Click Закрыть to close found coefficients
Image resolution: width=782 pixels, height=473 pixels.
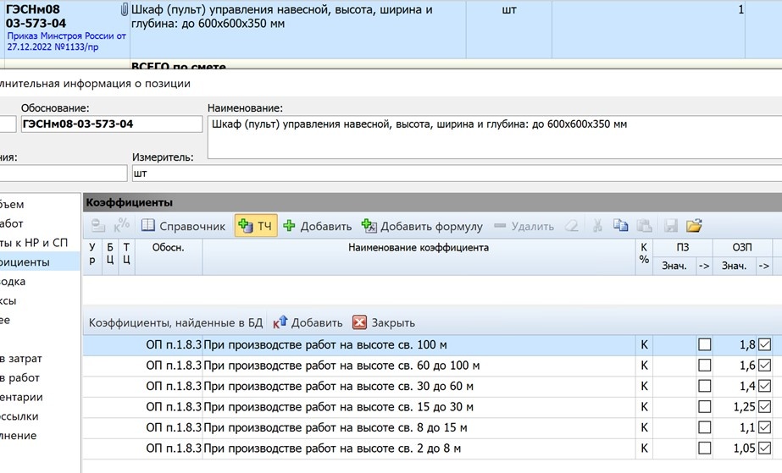(384, 322)
